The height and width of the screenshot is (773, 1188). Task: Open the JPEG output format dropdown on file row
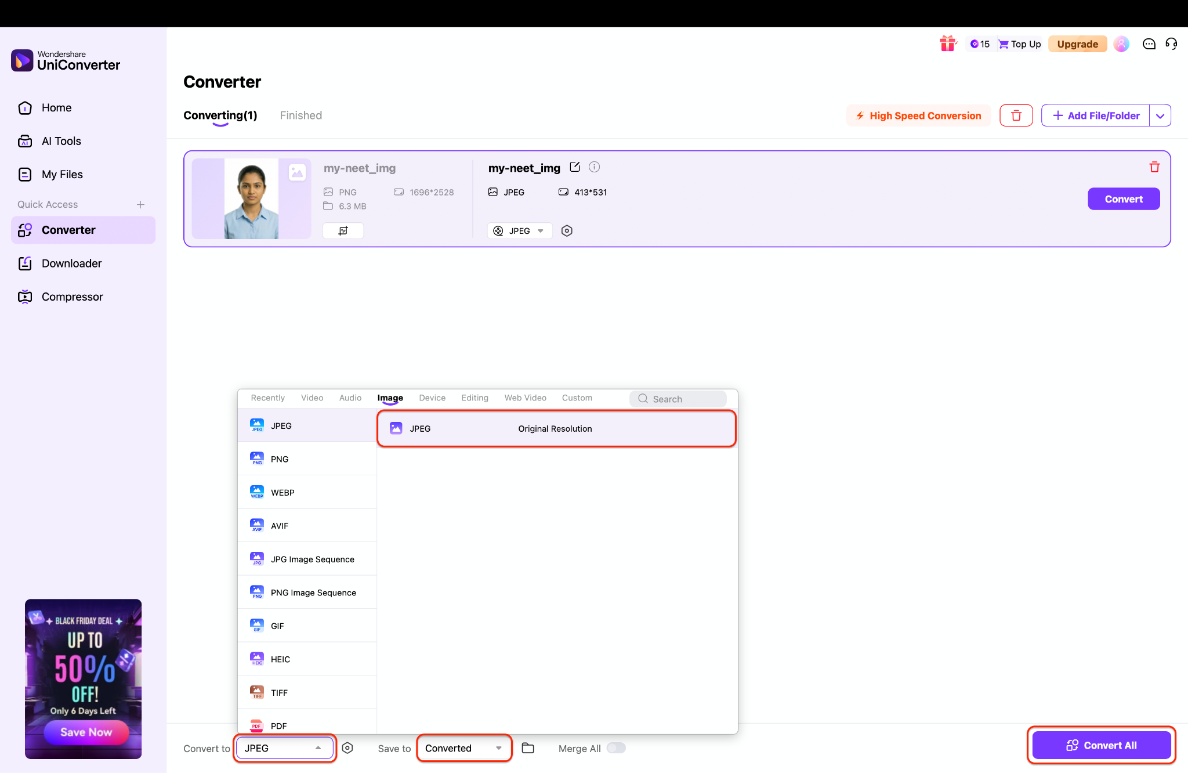click(x=519, y=230)
